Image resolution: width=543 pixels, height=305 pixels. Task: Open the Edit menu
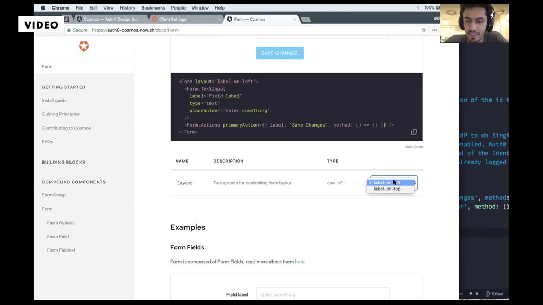tap(93, 7)
